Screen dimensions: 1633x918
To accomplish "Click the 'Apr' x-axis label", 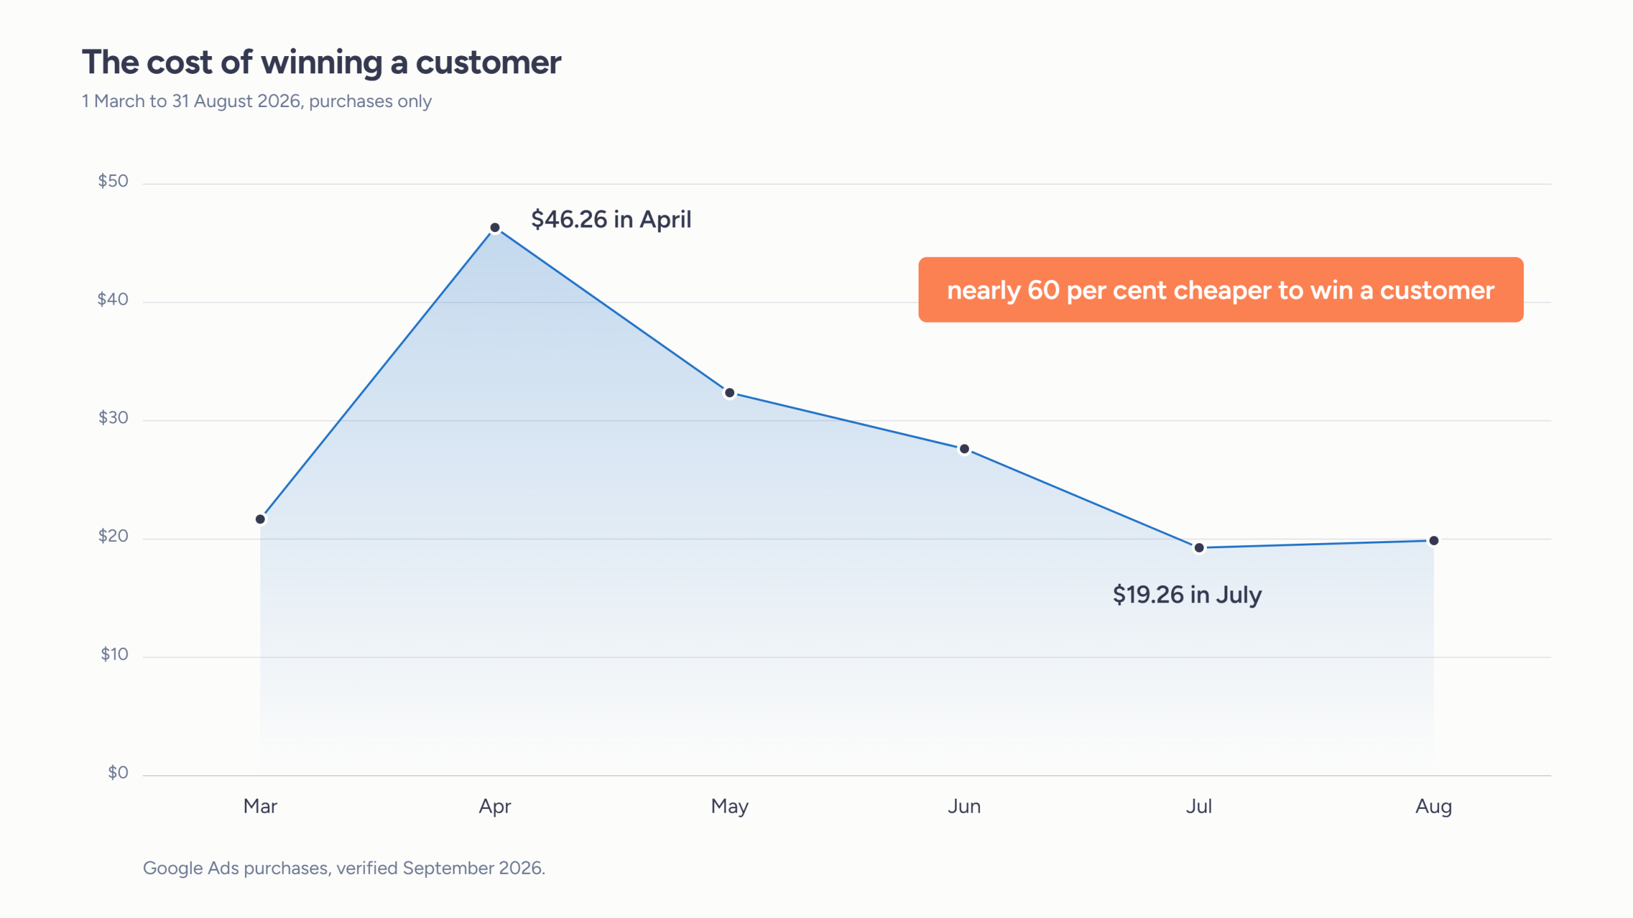I will (495, 807).
